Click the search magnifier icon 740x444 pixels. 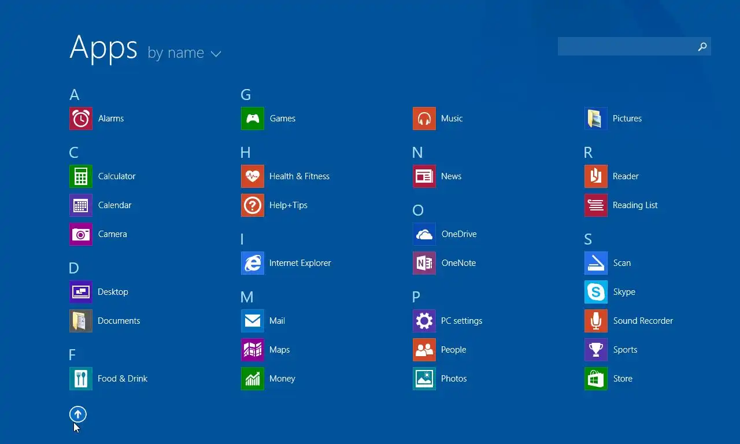coord(702,47)
